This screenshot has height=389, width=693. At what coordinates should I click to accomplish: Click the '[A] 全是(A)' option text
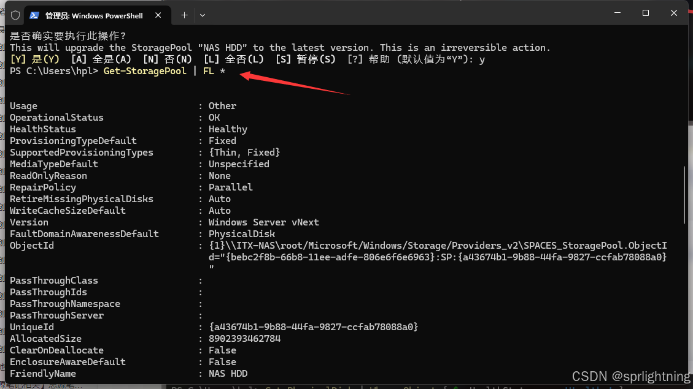tap(101, 59)
